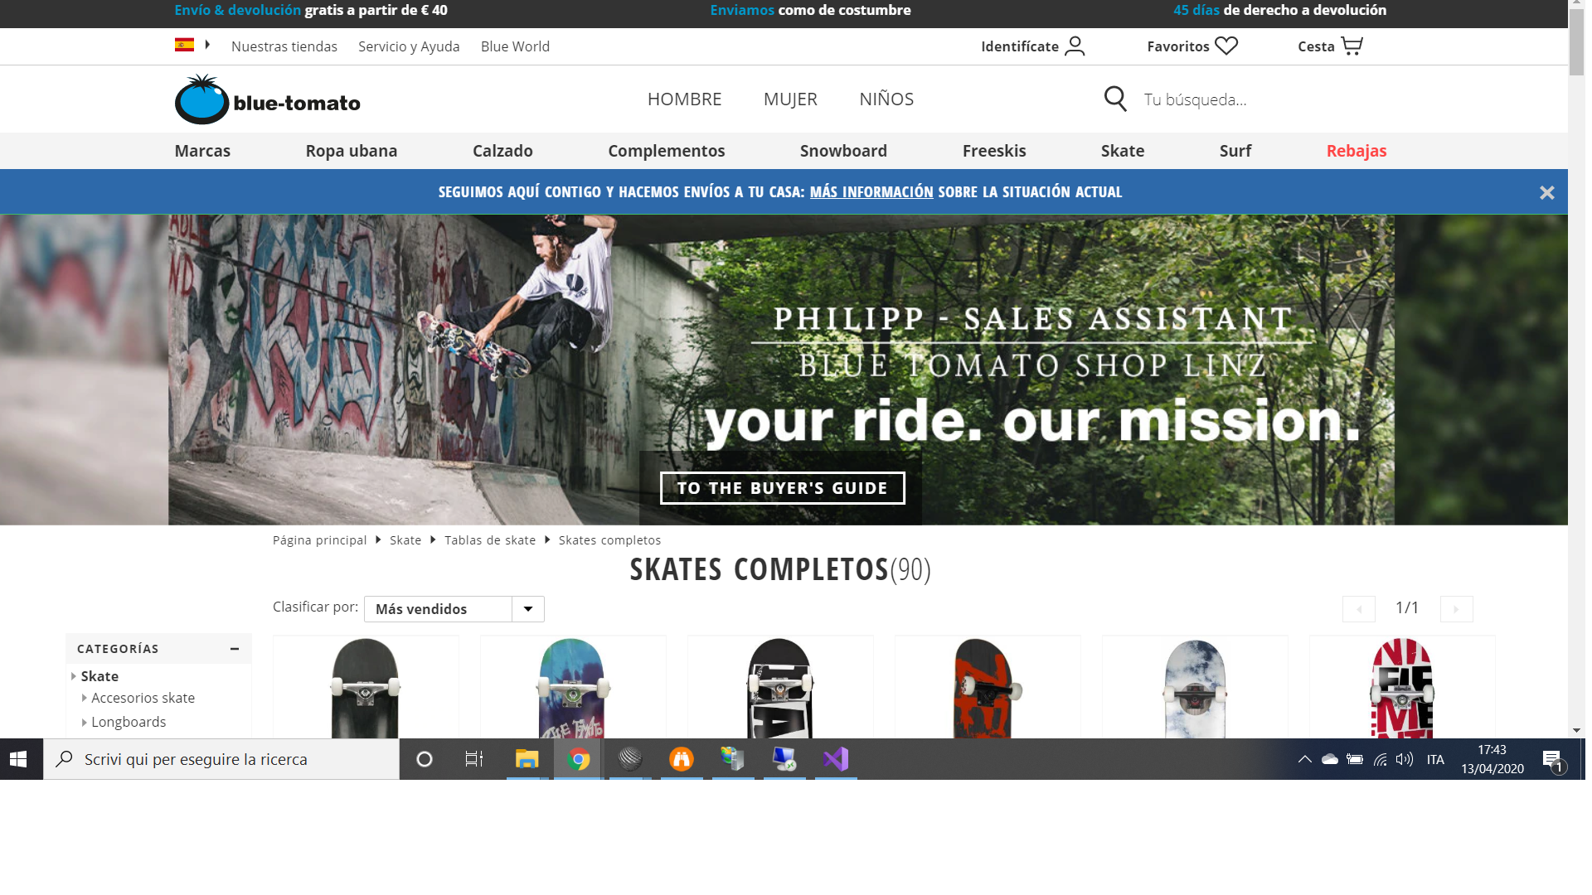Viewport: 1592px width, 895px height.
Task: Click TO THE BUYER'S GUIDE button
Action: pyautogui.click(x=782, y=488)
